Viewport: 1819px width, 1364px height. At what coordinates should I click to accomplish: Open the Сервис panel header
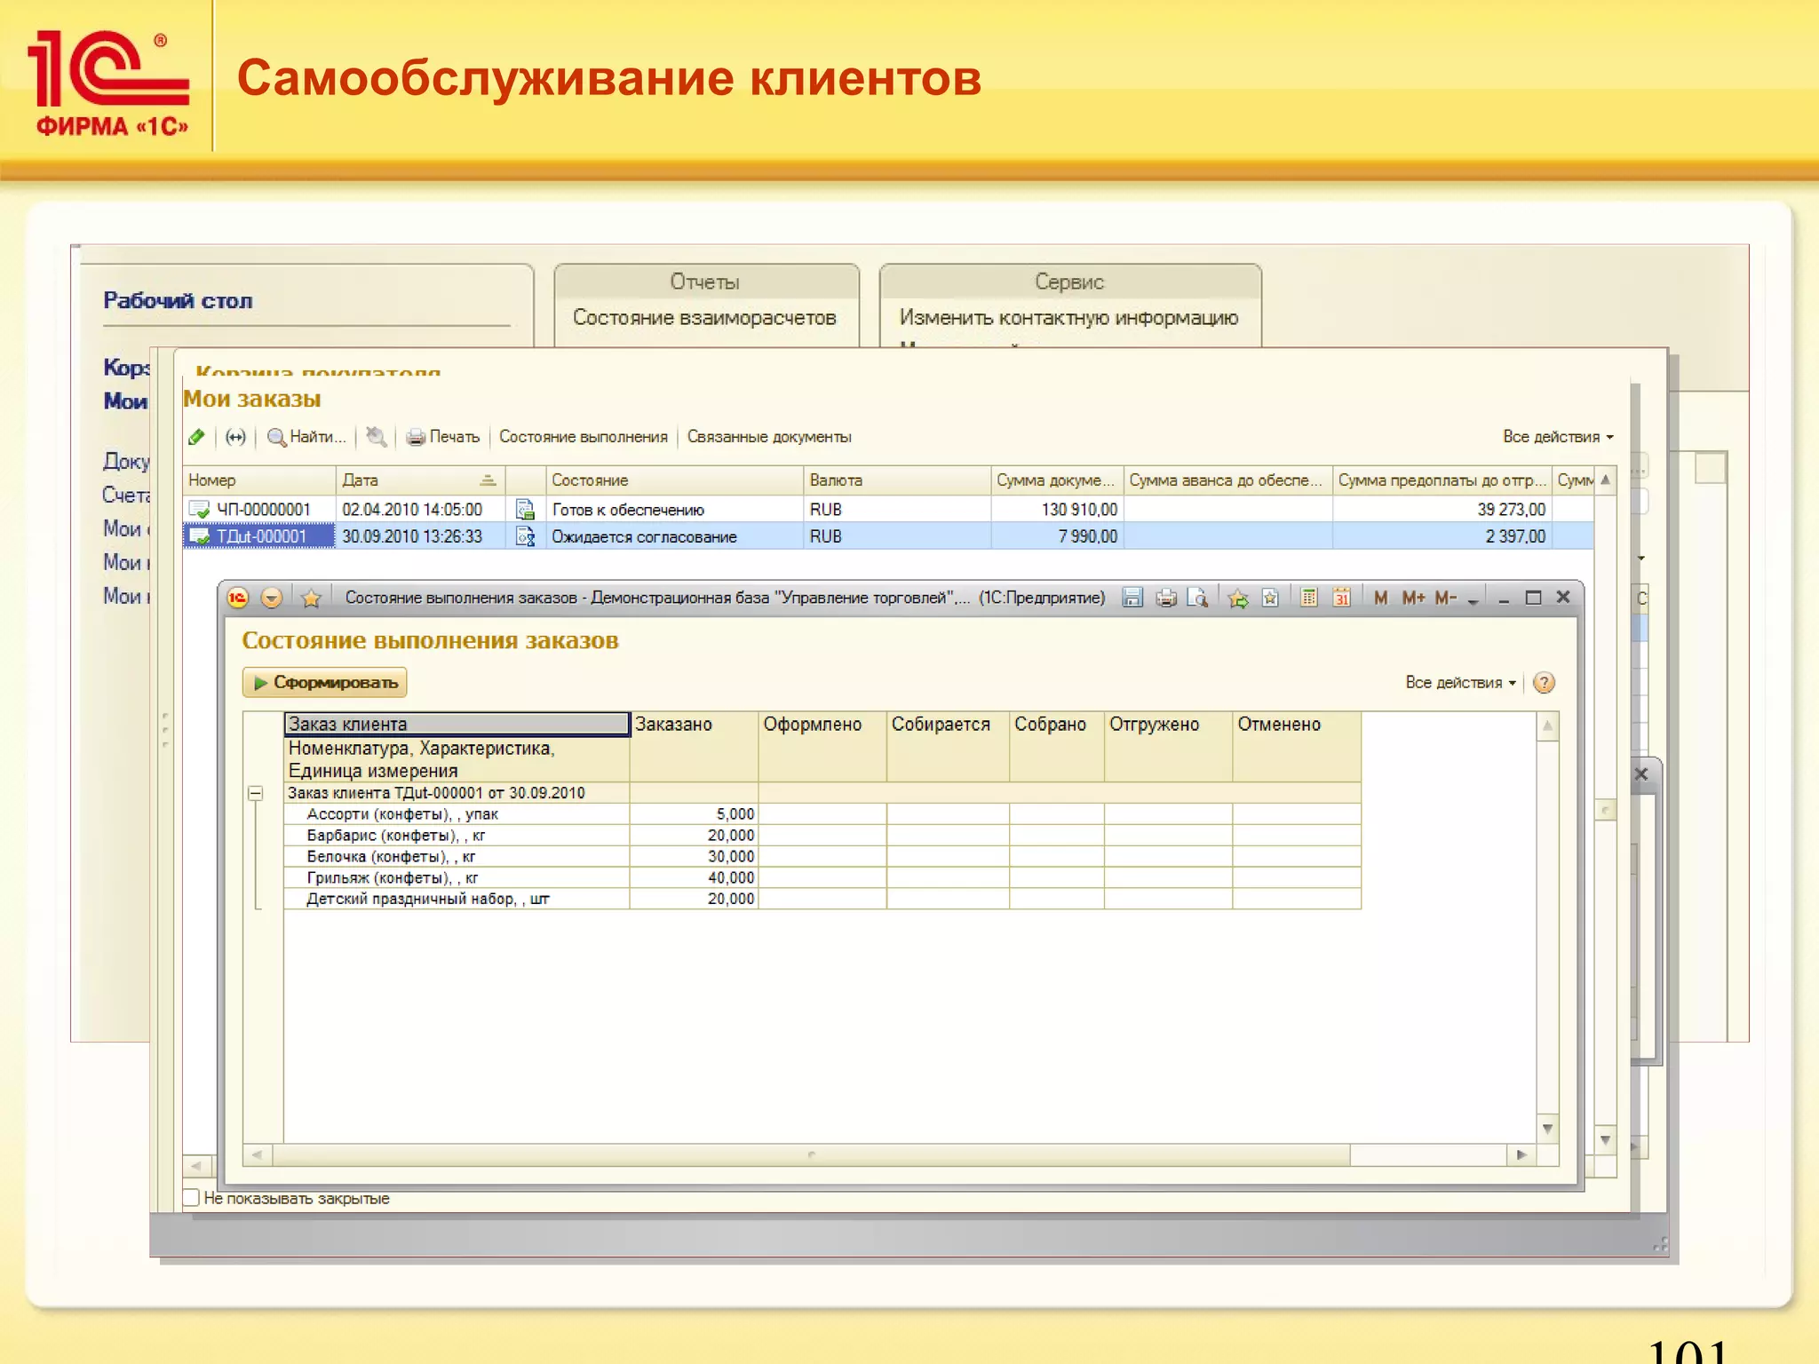click(1069, 282)
